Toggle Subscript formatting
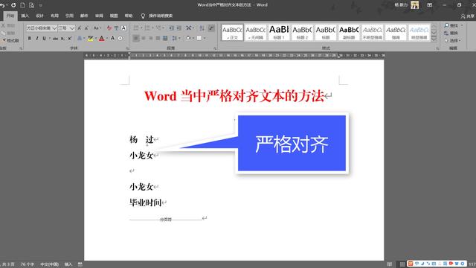 tap(62, 38)
